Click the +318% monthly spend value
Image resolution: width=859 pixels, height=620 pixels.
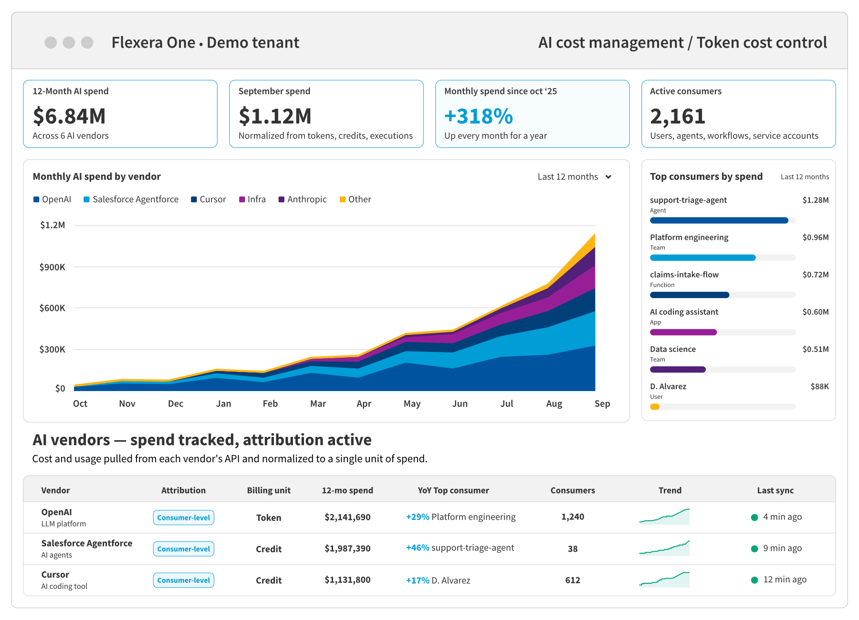(479, 116)
